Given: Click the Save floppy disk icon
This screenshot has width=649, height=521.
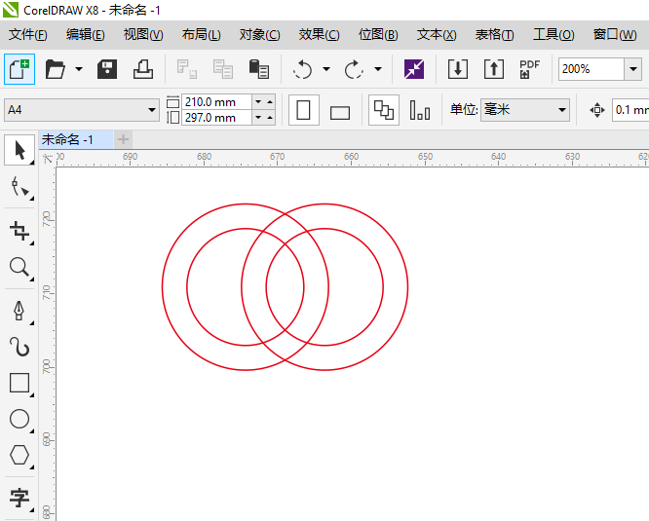Looking at the screenshot, I should pyautogui.click(x=107, y=69).
